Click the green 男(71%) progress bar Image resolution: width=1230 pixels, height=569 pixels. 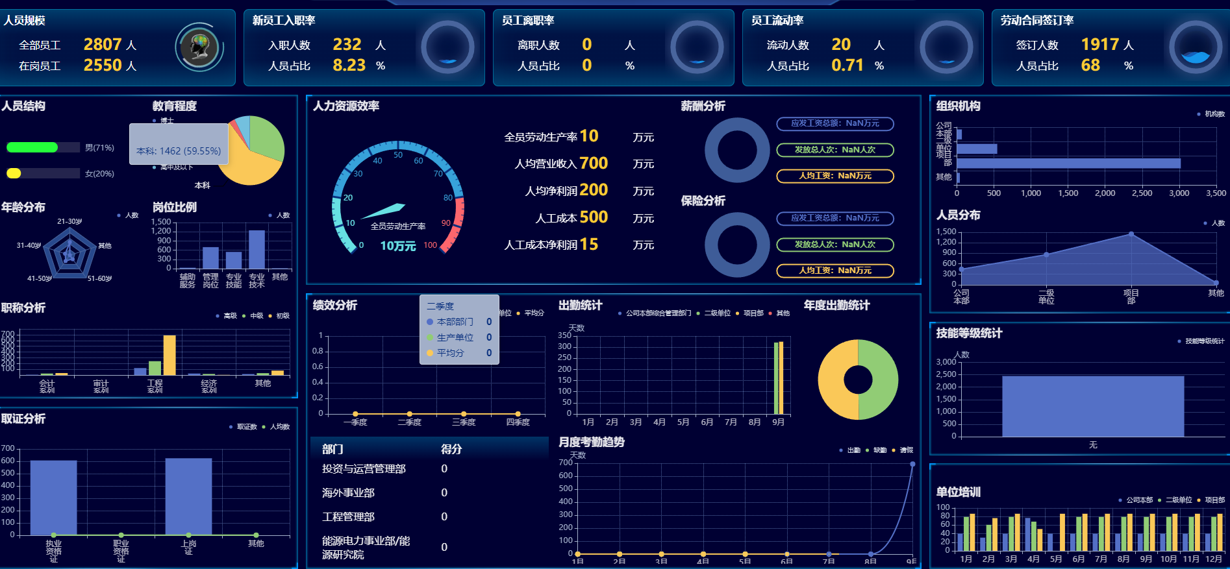tap(32, 147)
